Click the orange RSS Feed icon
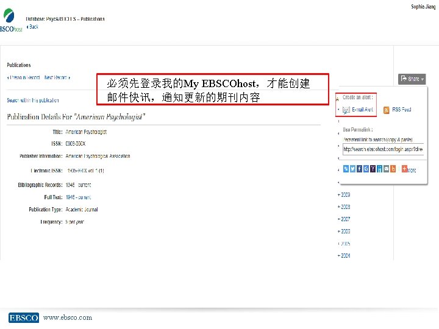439x329 pixels. point(387,110)
